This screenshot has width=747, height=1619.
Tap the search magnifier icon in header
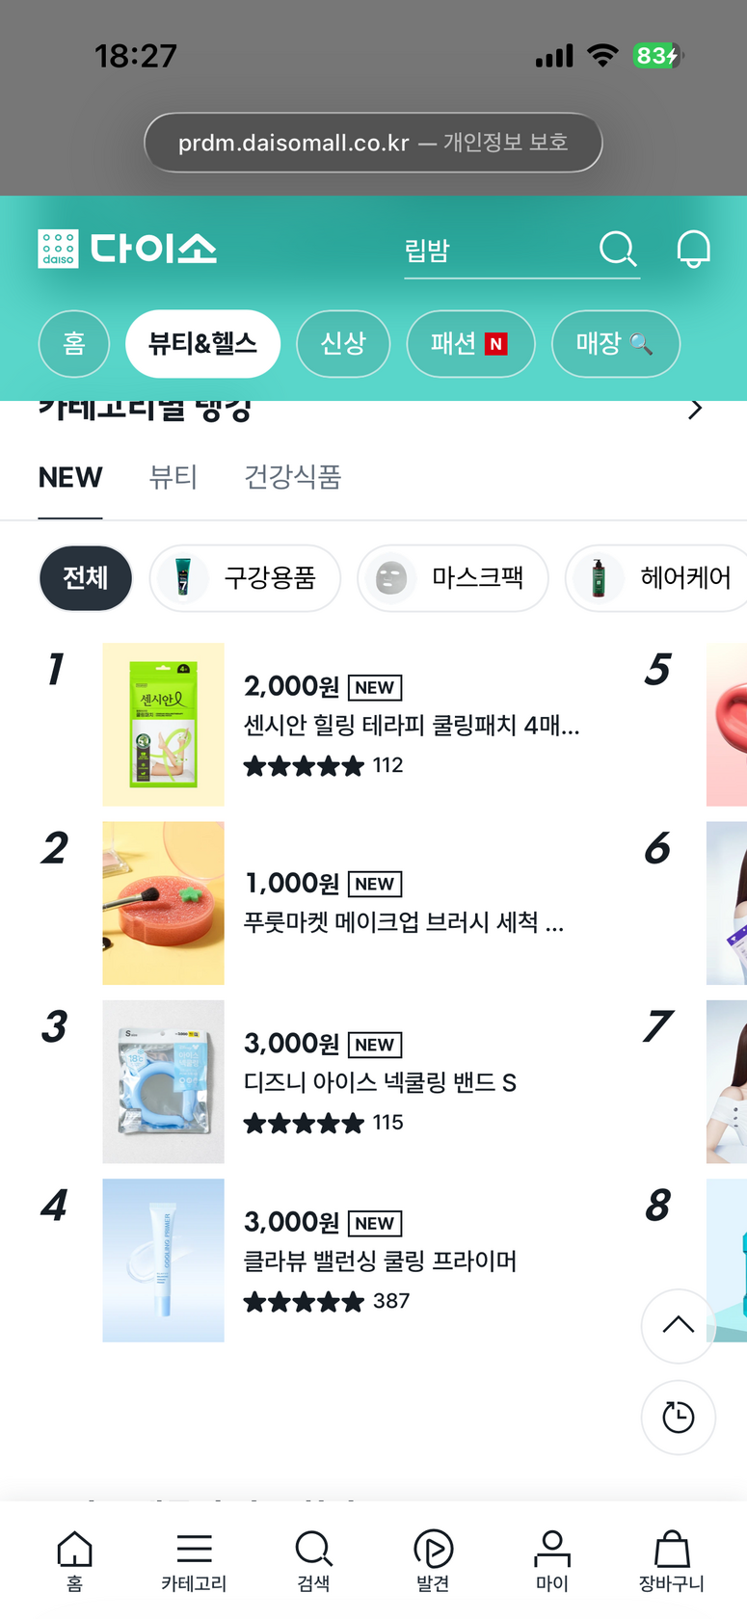[618, 249]
